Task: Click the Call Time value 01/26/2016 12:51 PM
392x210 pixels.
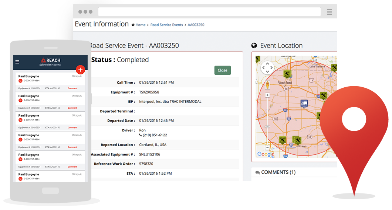Action: (156, 83)
